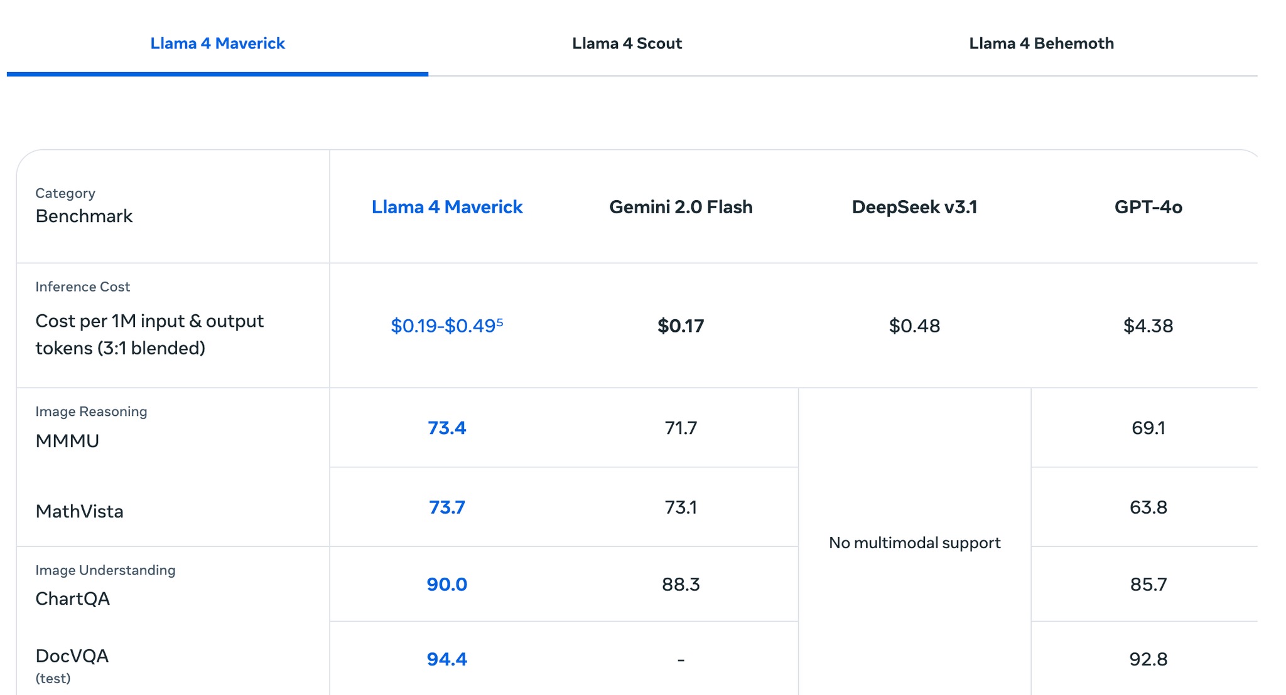
Task: Click the Maverick DocVQA score 94.4
Action: (446, 659)
